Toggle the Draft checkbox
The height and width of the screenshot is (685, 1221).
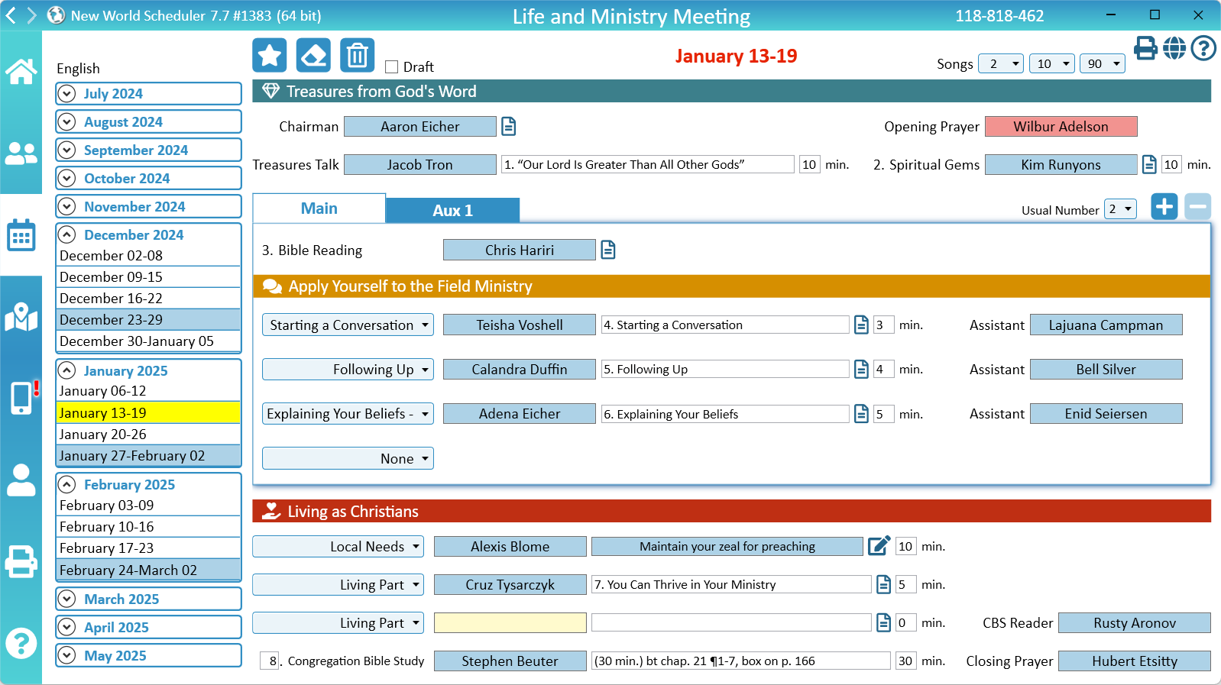pyautogui.click(x=392, y=66)
